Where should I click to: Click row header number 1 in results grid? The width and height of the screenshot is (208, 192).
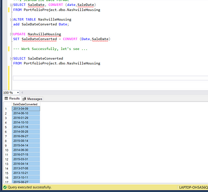pyautogui.click(x=8, y=109)
